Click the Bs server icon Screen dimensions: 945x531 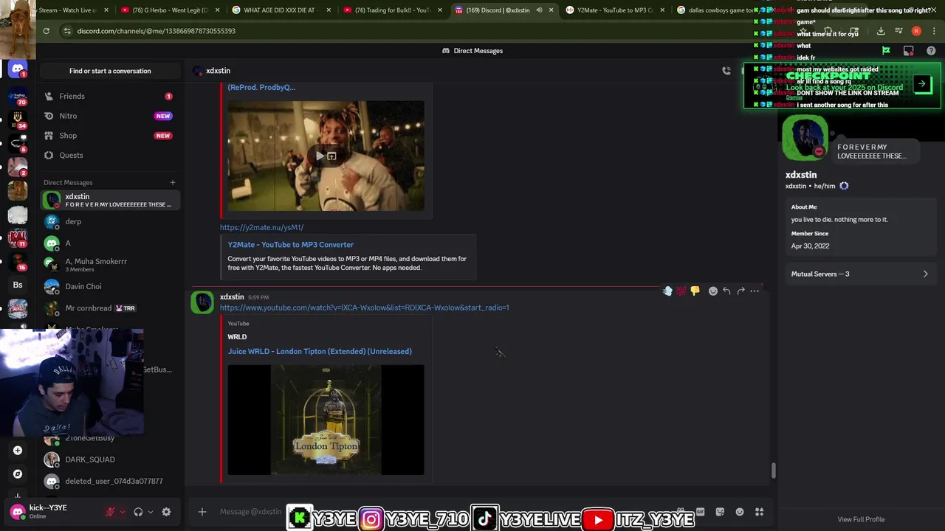(18, 285)
